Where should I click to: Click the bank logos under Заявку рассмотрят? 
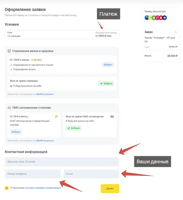coord(156,18)
